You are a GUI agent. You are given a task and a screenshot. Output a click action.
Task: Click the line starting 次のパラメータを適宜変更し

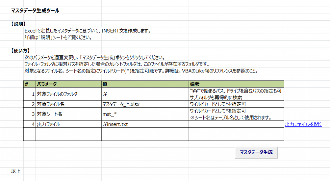[95, 57]
